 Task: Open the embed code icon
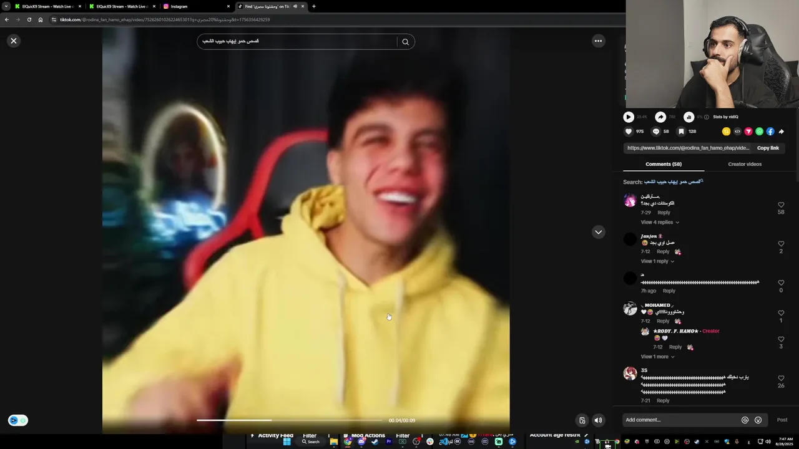tap(737, 132)
